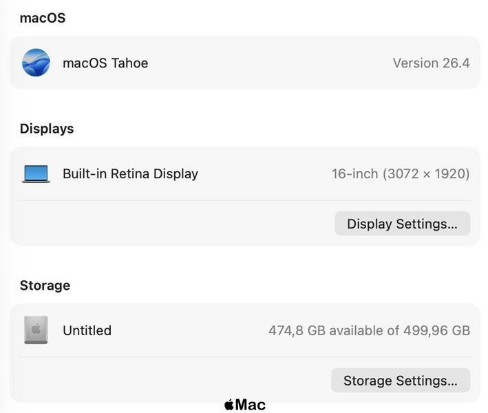Click the macOS section heading
The width and height of the screenshot is (488, 413).
[43, 18]
